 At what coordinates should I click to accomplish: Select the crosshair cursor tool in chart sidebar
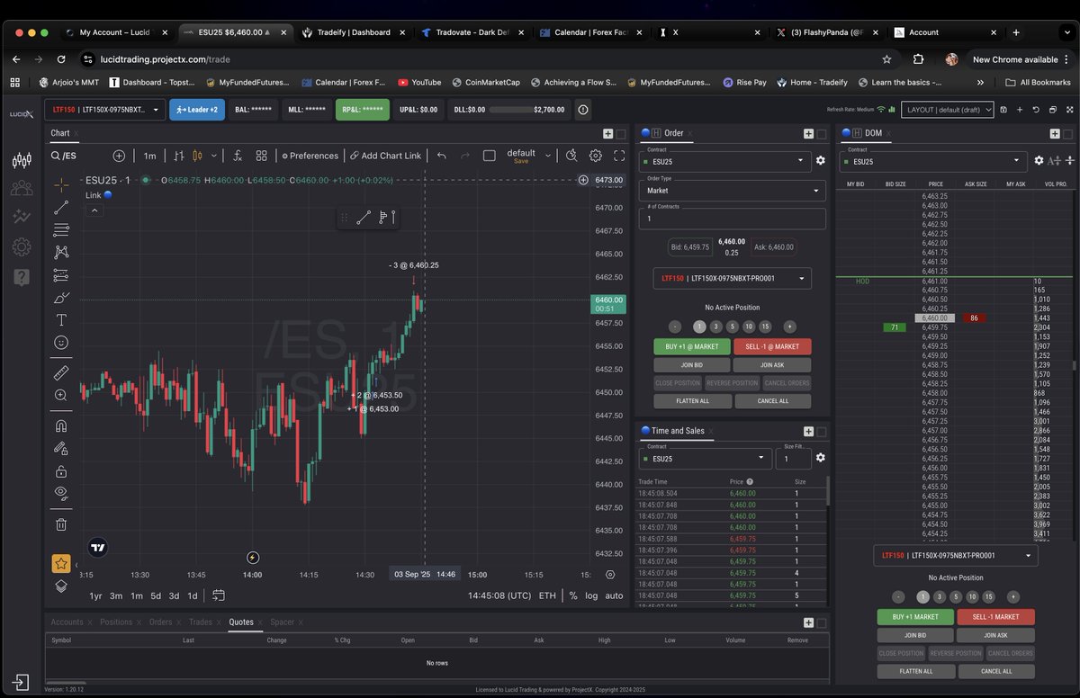point(61,184)
